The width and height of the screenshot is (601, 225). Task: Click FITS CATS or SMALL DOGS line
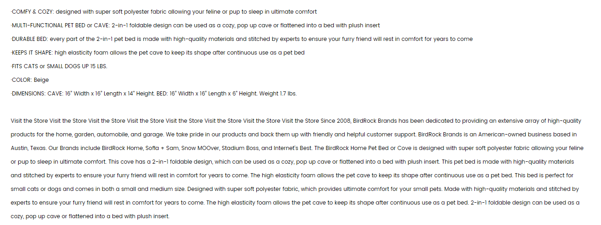[x=59, y=66]
